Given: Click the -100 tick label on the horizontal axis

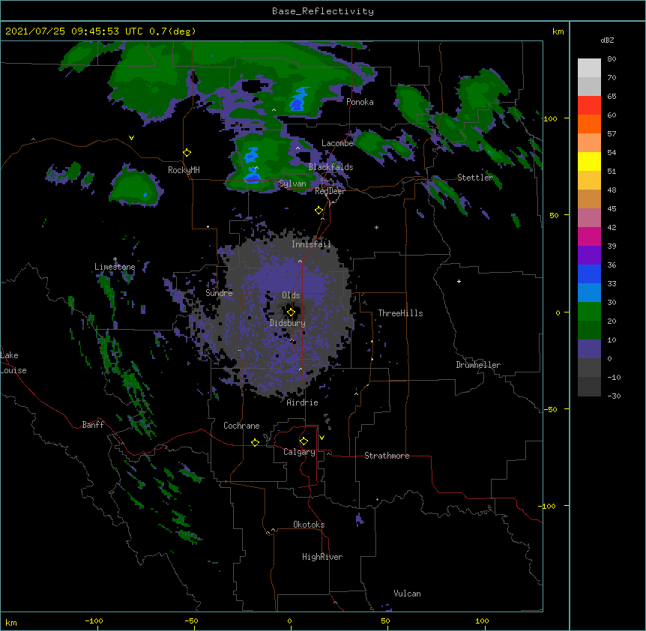Looking at the screenshot, I should [94, 621].
